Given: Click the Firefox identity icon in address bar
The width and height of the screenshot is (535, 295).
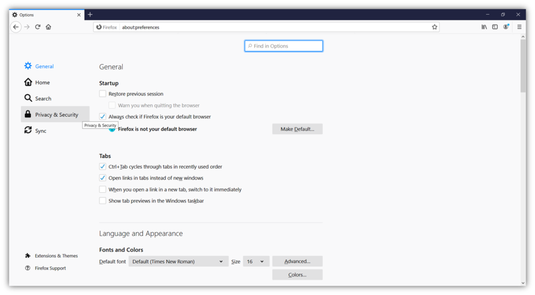Looking at the screenshot, I should [107, 27].
